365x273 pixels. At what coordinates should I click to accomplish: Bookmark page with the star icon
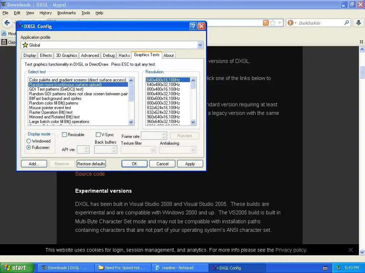[273, 23]
